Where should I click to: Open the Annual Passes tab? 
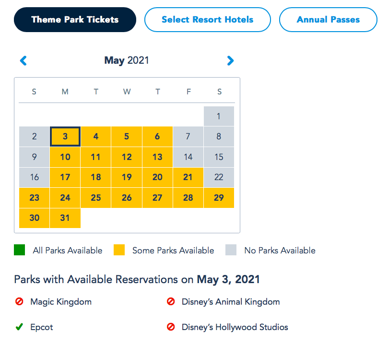pos(328,20)
